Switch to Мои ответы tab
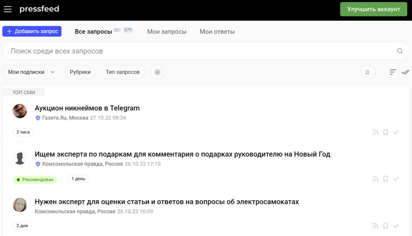 (217, 31)
